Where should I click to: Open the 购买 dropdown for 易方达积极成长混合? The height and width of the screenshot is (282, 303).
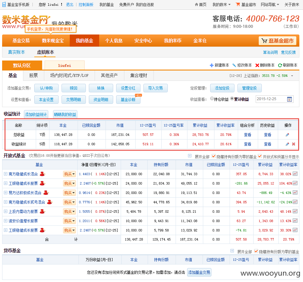[x=69, y=193]
